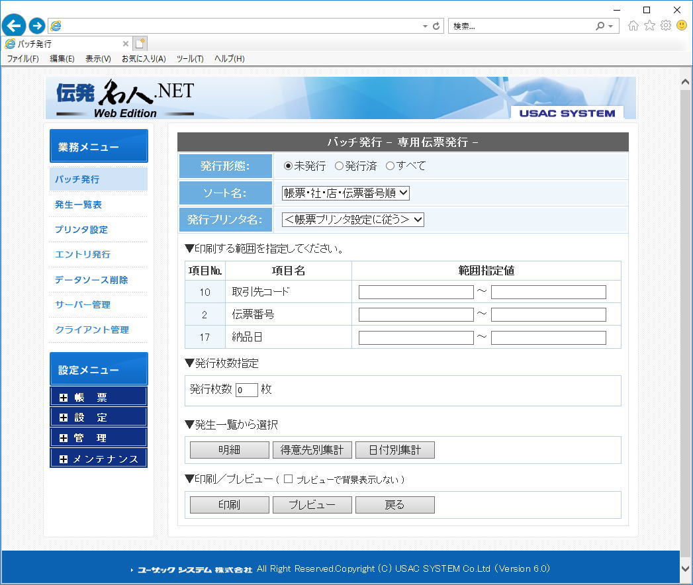The width and height of the screenshot is (693, 585).
Task: Click the 得意先別集計 button
Action: pos(312,450)
